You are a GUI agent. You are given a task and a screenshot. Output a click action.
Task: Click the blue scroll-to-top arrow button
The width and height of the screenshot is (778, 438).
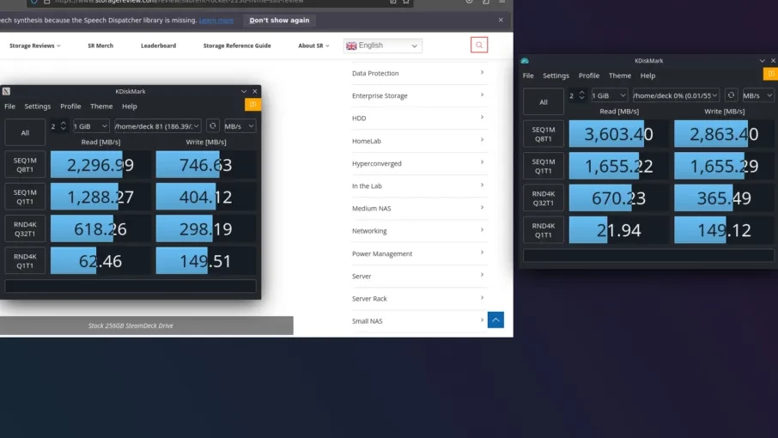click(x=495, y=320)
